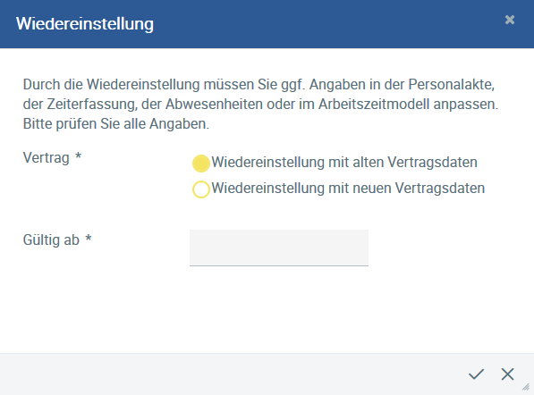This screenshot has width=534, height=395.
Task: Click the resize grip in the dialog corner
Action: click(526, 387)
